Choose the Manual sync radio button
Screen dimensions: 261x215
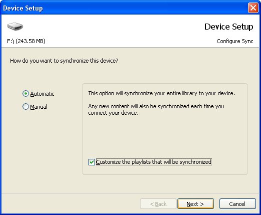tap(25, 107)
